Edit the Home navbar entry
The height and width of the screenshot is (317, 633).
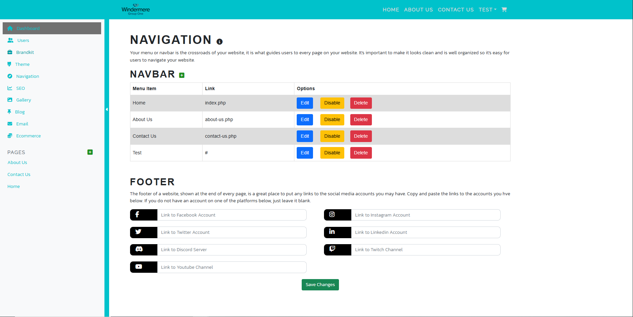click(x=305, y=103)
